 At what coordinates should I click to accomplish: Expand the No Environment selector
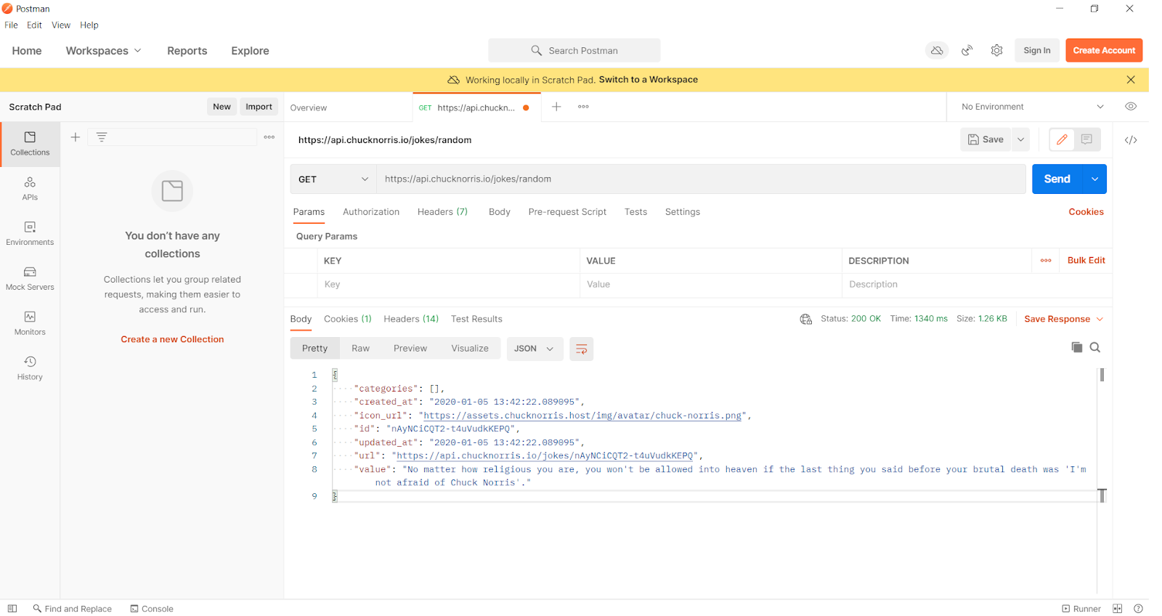tap(1031, 107)
